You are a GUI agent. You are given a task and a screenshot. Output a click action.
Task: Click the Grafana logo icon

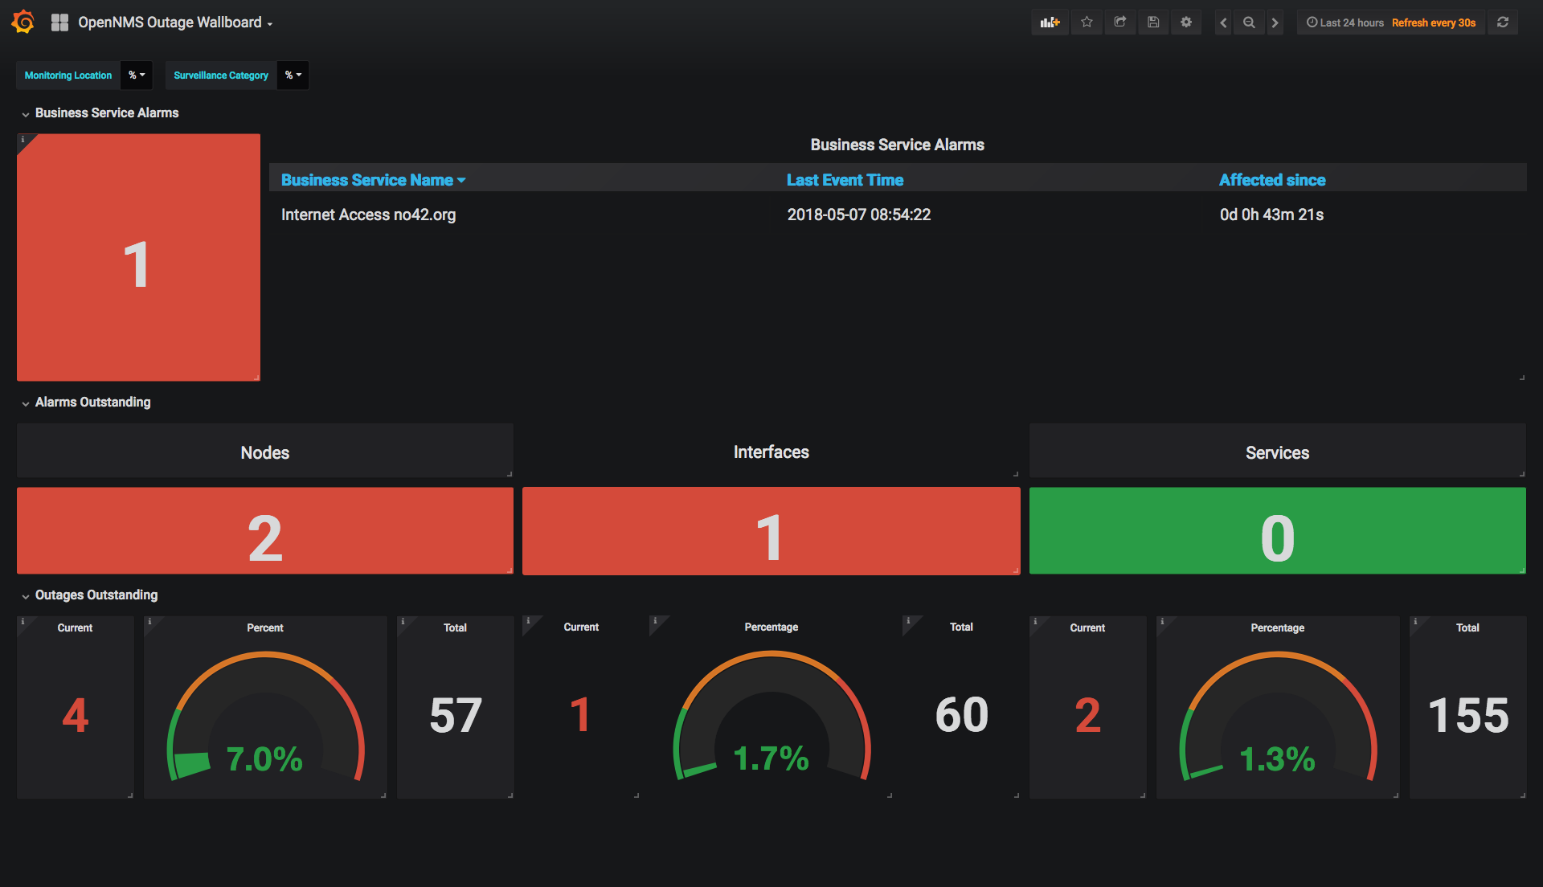tap(23, 22)
